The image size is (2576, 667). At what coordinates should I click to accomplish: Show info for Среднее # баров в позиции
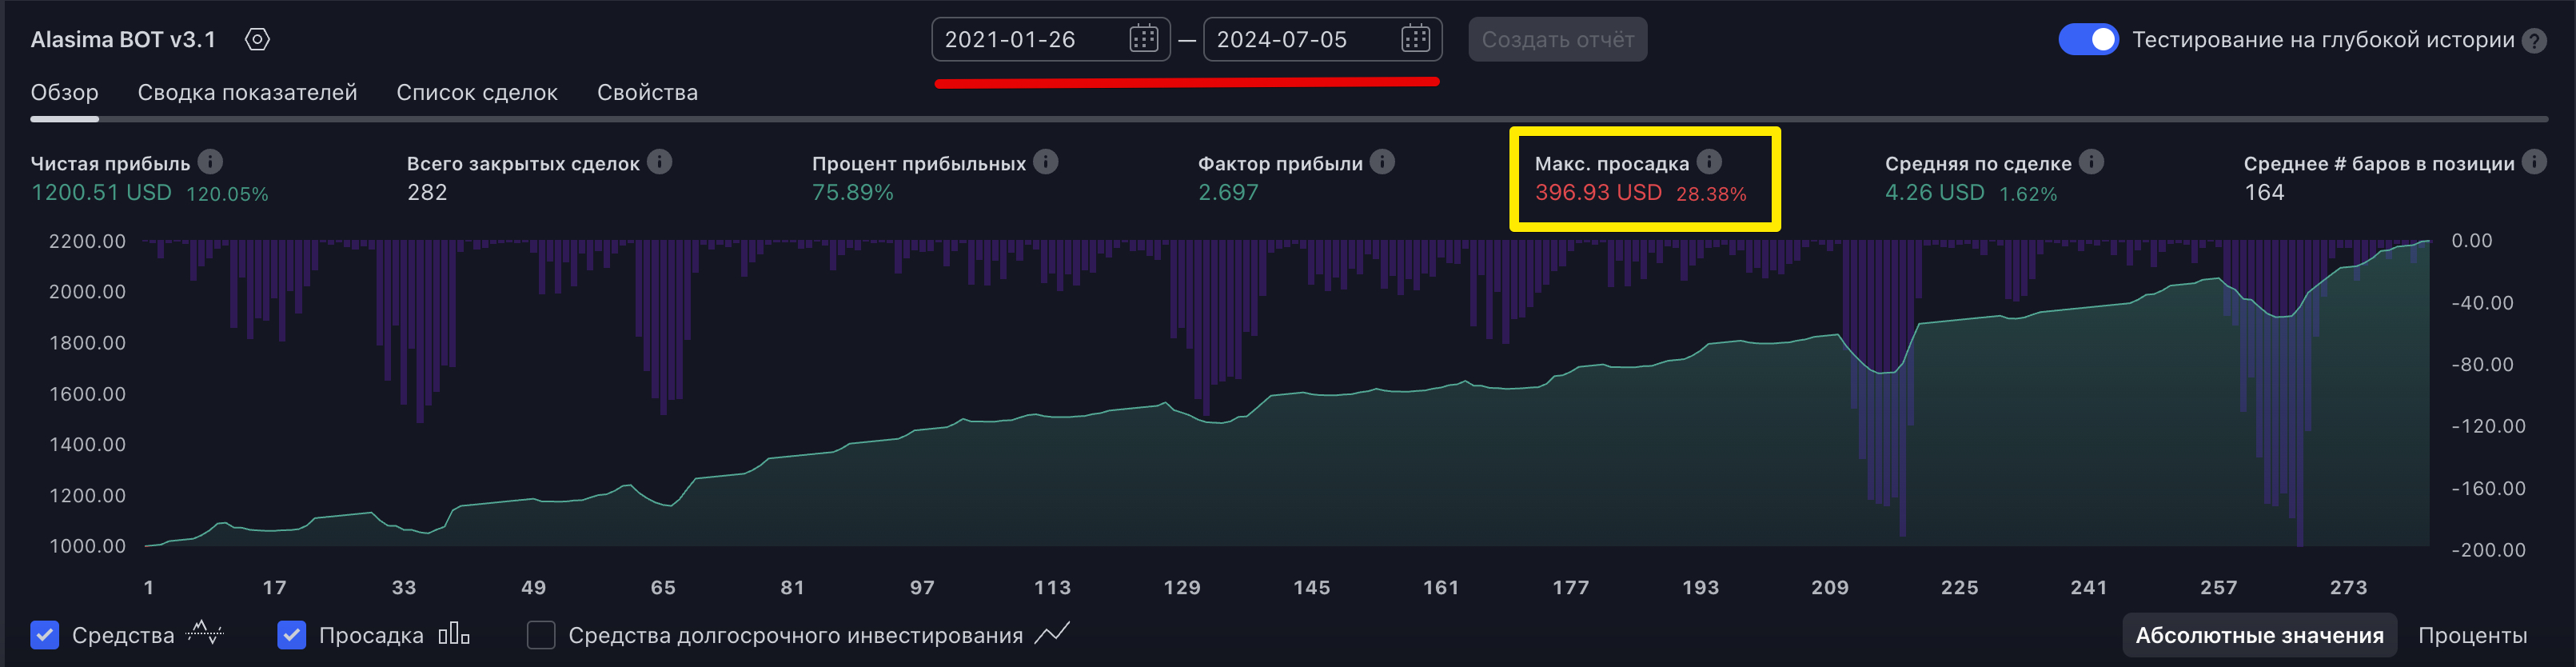(x=2534, y=161)
